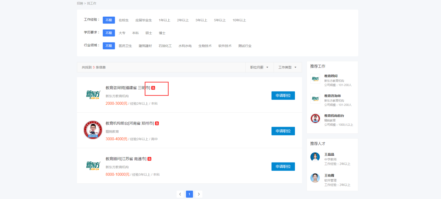
Task: Go to the previous page arrow
Action: coord(180,194)
